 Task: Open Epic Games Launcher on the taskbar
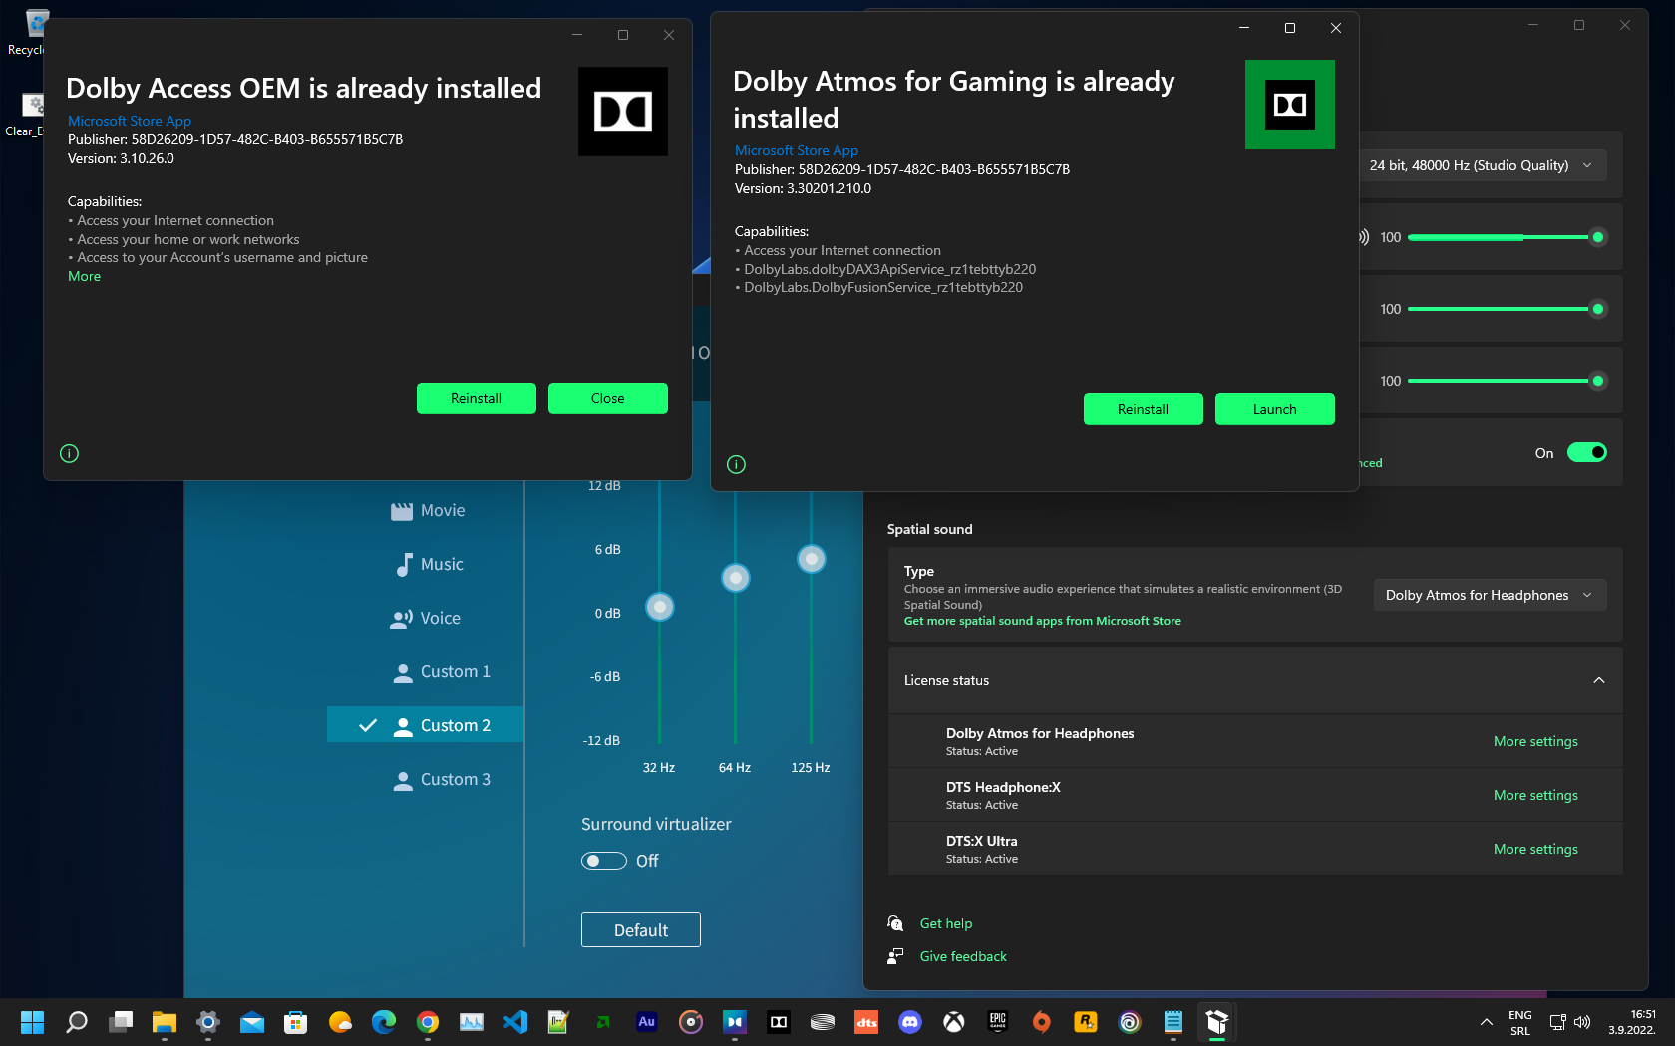pos(998,1022)
